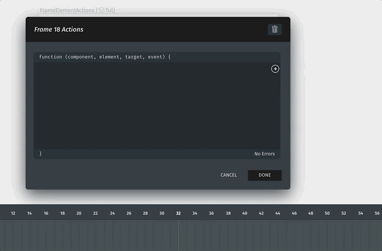Click the highlighted frame 32 marker
This screenshot has width=382, height=251.
178,213
